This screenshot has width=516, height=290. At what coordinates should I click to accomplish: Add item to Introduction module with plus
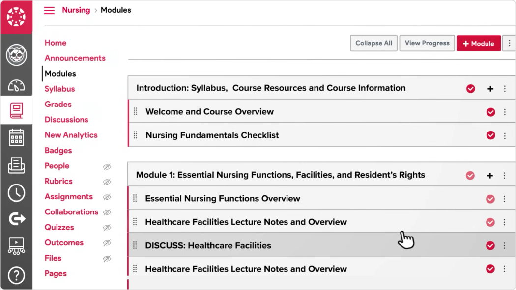pos(490,89)
